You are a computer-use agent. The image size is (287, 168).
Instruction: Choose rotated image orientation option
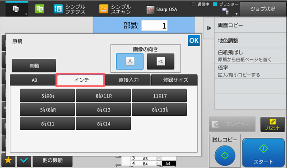point(161,62)
